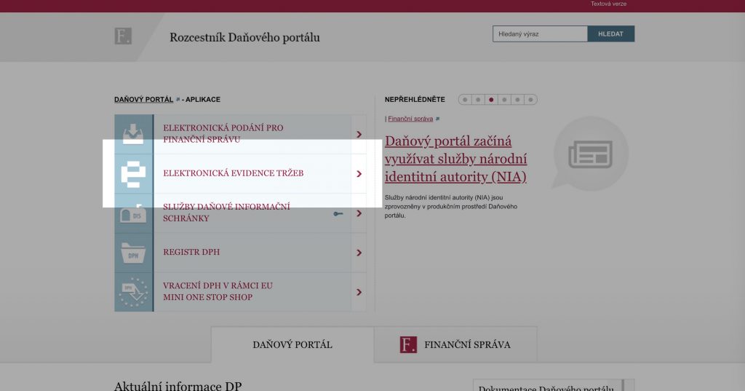Open the Elektronická podání download tray icon
This screenshot has width=745, height=391.
[133, 134]
